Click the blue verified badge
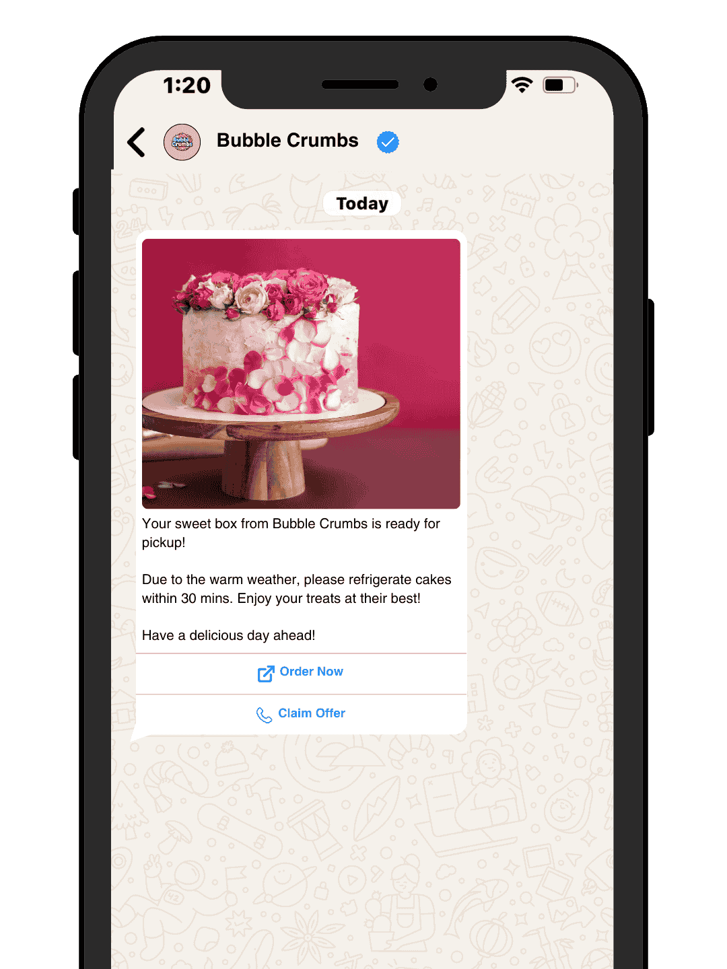727x969 pixels. click(x=388, y=142)
